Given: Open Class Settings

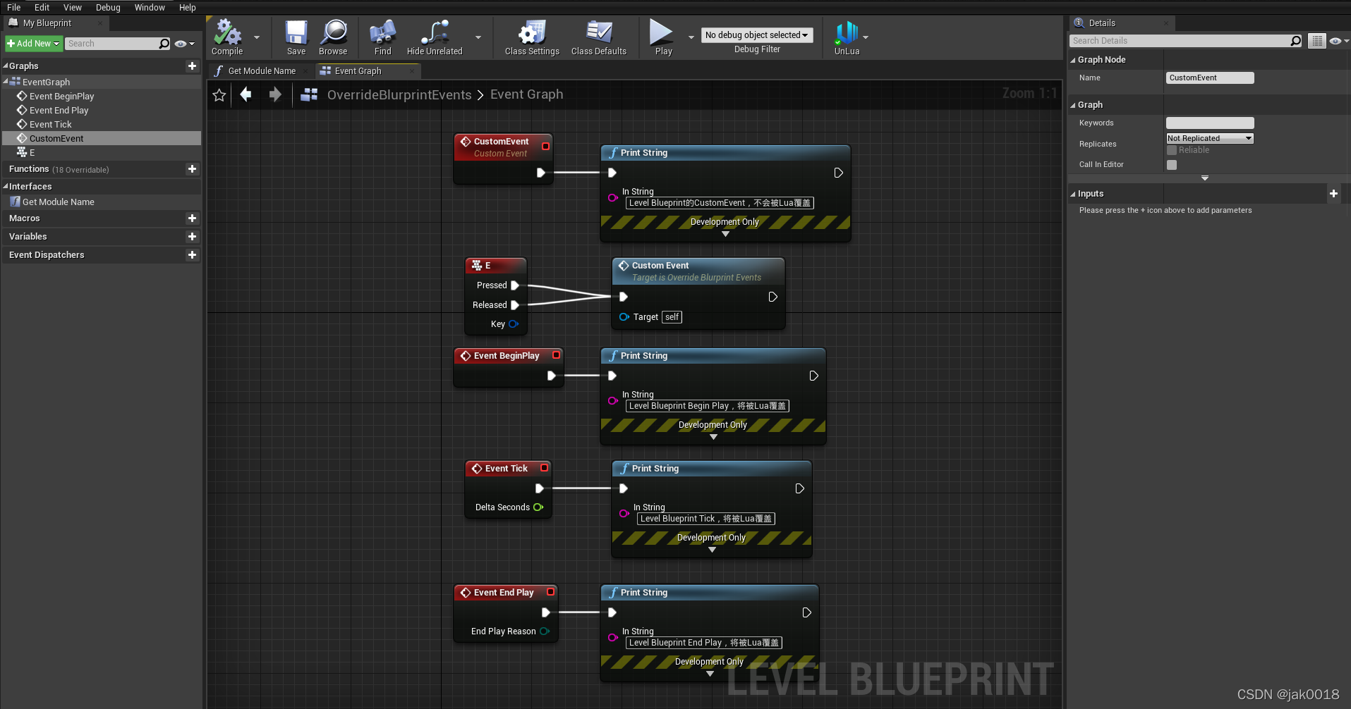Looking at the screenshot, I should coord(532,37).
